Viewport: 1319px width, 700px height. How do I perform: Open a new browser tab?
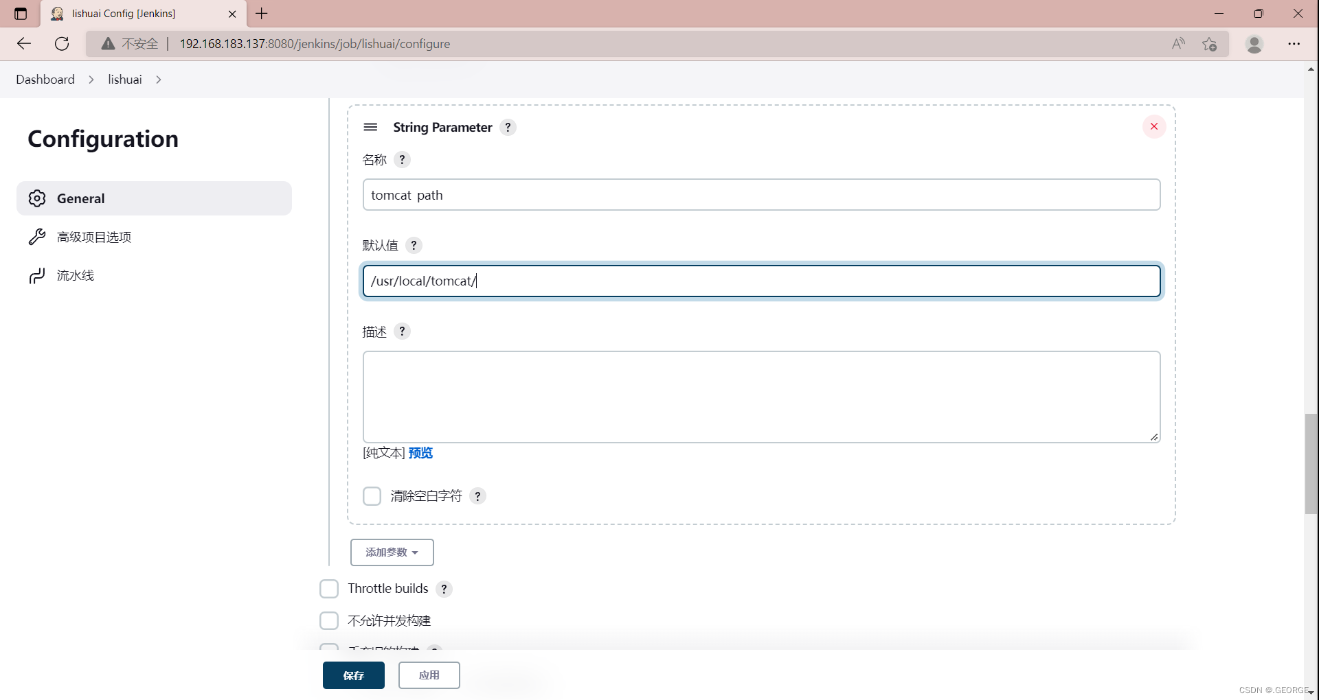tap(262, 13)
